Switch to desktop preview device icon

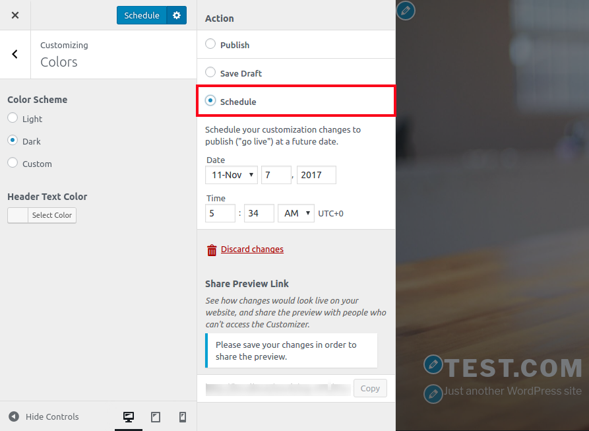(129, 417)
